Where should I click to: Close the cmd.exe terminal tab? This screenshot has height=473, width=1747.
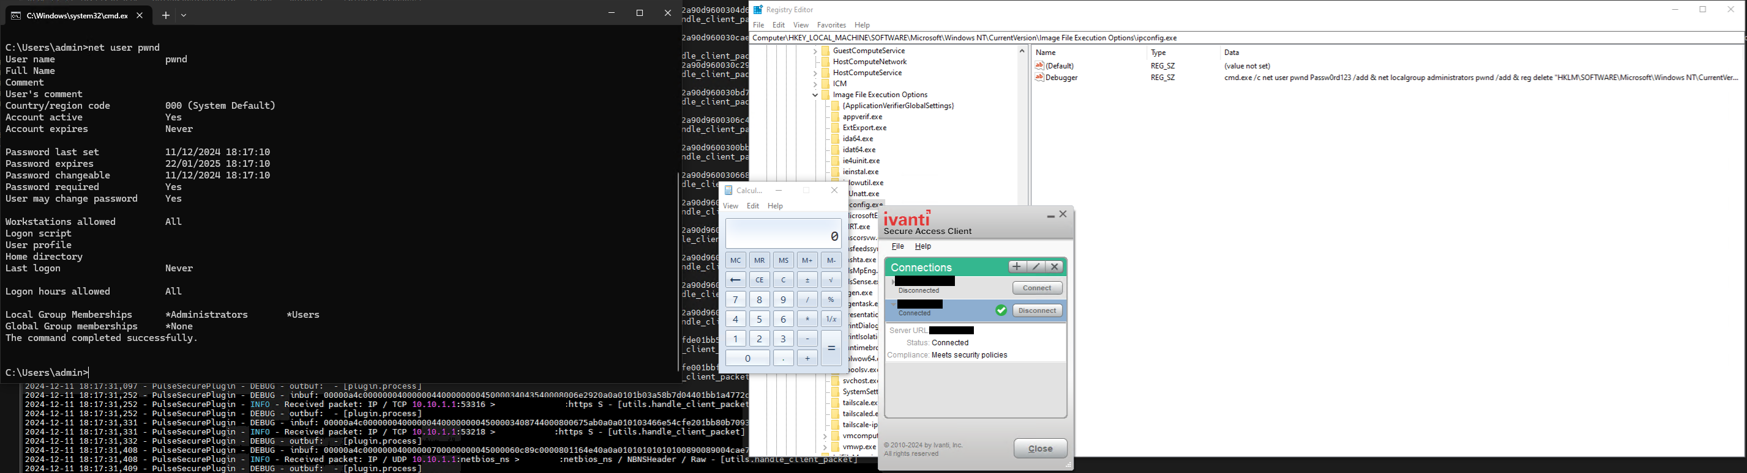click(x=140, y=15)
